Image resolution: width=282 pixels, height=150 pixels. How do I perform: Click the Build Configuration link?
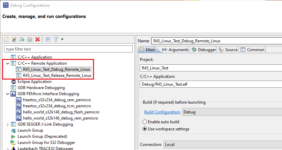coord(162,112)
